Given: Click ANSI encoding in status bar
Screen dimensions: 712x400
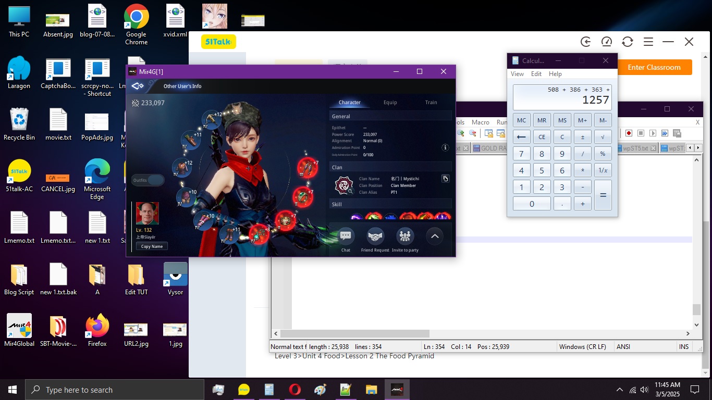Looking at the screenshot, I should pos(623,347).
